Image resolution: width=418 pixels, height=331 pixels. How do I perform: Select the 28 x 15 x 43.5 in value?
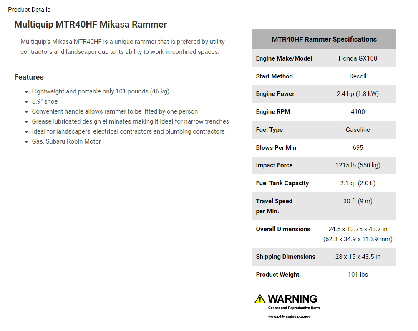[358, 257]
